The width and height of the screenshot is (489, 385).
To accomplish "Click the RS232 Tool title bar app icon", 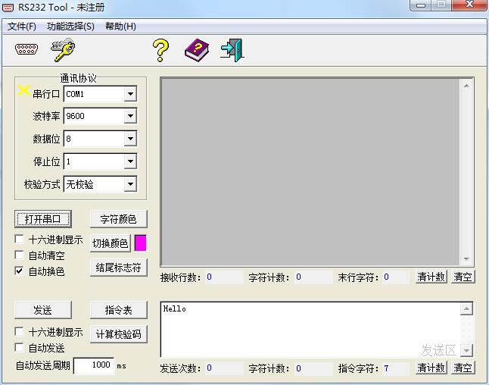I will click(8, 8).
